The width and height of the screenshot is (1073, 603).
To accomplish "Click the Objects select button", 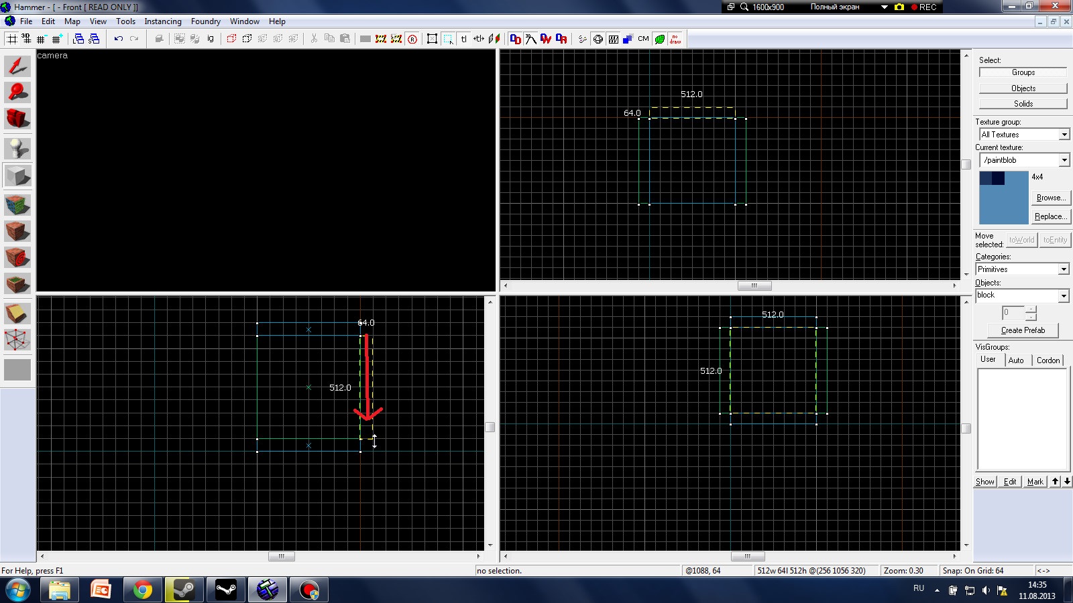I will tap(1023, 88).
